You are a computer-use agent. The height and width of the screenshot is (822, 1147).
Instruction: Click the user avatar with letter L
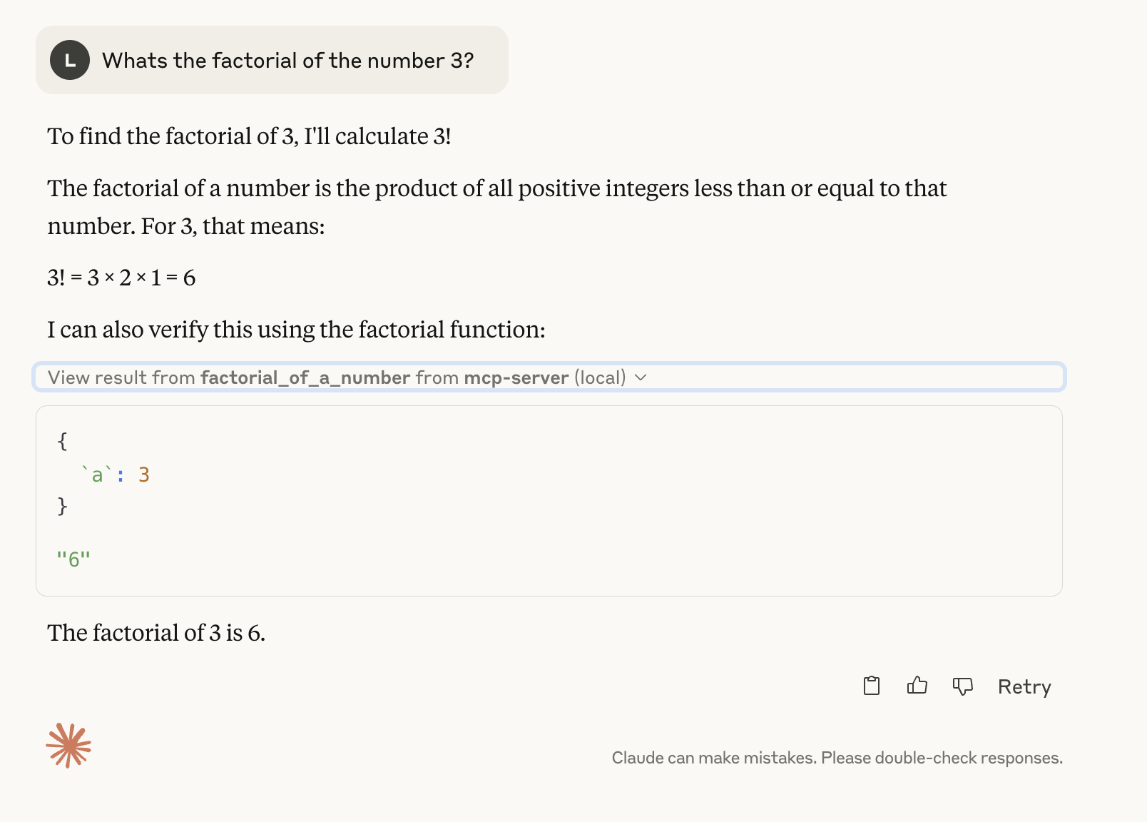click(69, 60)
